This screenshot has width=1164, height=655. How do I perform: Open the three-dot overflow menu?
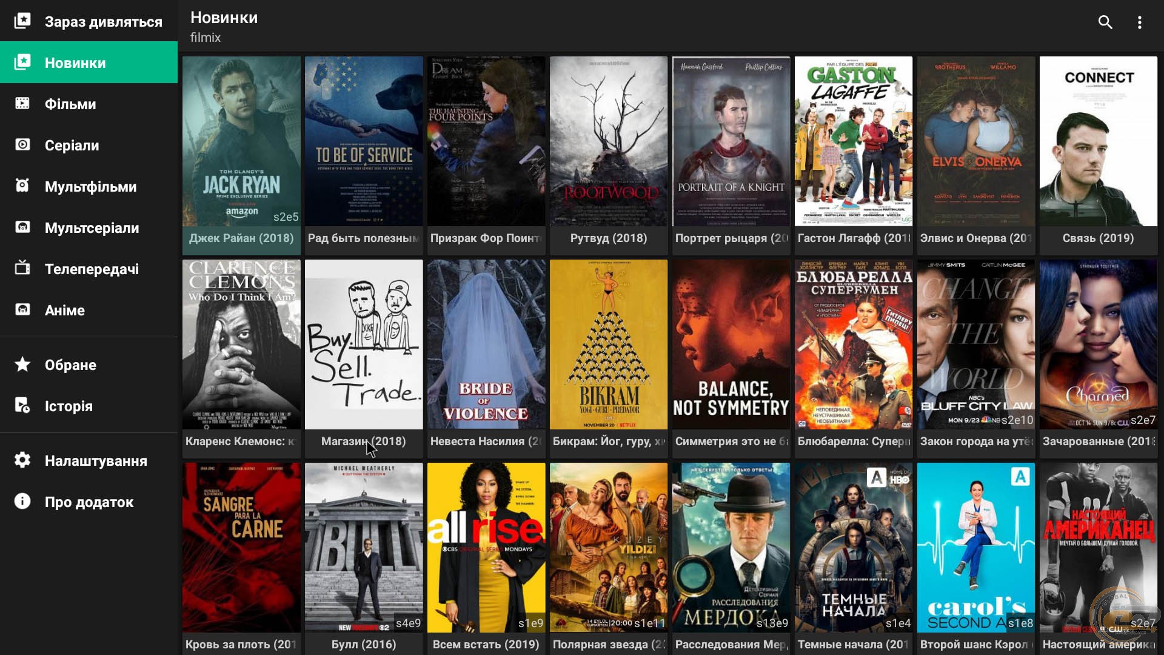click(1139, 22)
